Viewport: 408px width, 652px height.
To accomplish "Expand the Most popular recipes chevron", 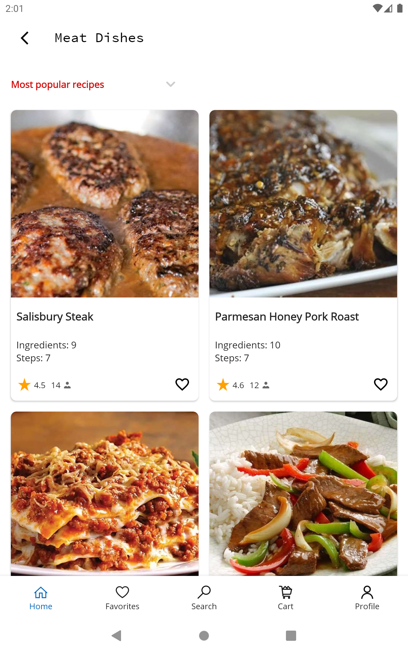I will coord(170,84).
